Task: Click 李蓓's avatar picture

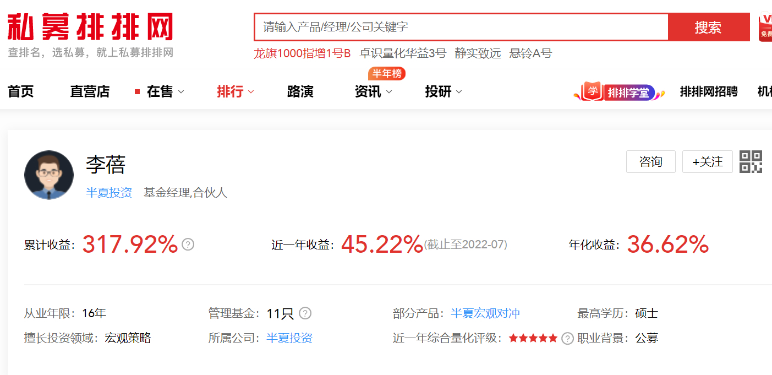Action: (x=49, y=175)
